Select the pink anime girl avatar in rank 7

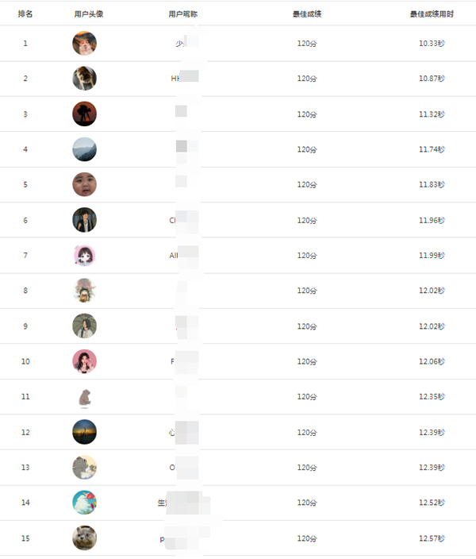point(84,255)
